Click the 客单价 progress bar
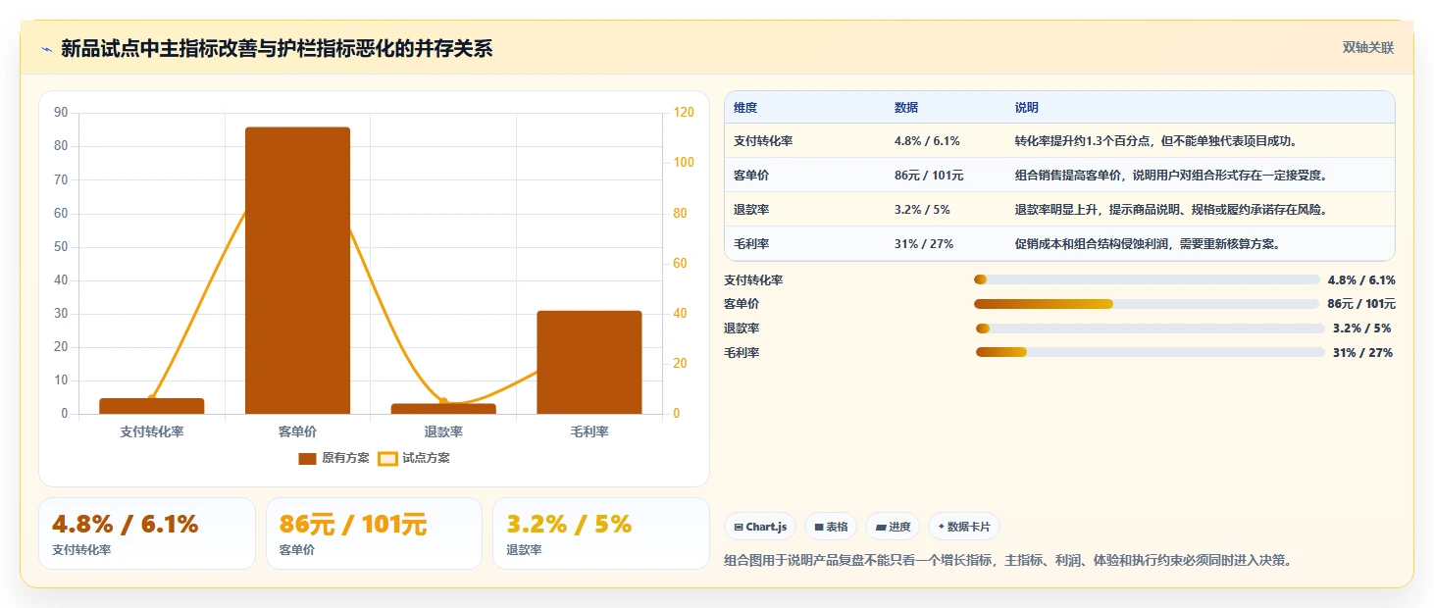This screenshot has height=608, width=1434. 1147,304
